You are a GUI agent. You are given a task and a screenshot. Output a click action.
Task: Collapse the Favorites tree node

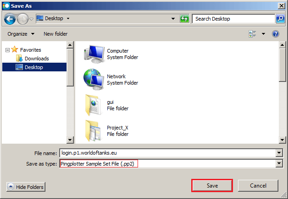tap(7, 50)
